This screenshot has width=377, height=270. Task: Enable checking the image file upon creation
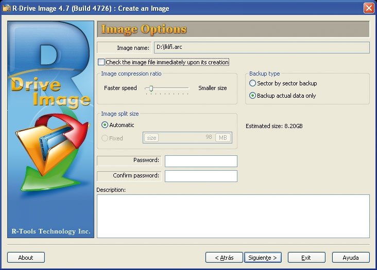[101, 62]
